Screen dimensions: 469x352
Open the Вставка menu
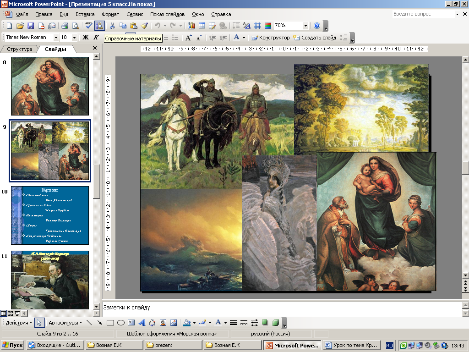point(85,14)
